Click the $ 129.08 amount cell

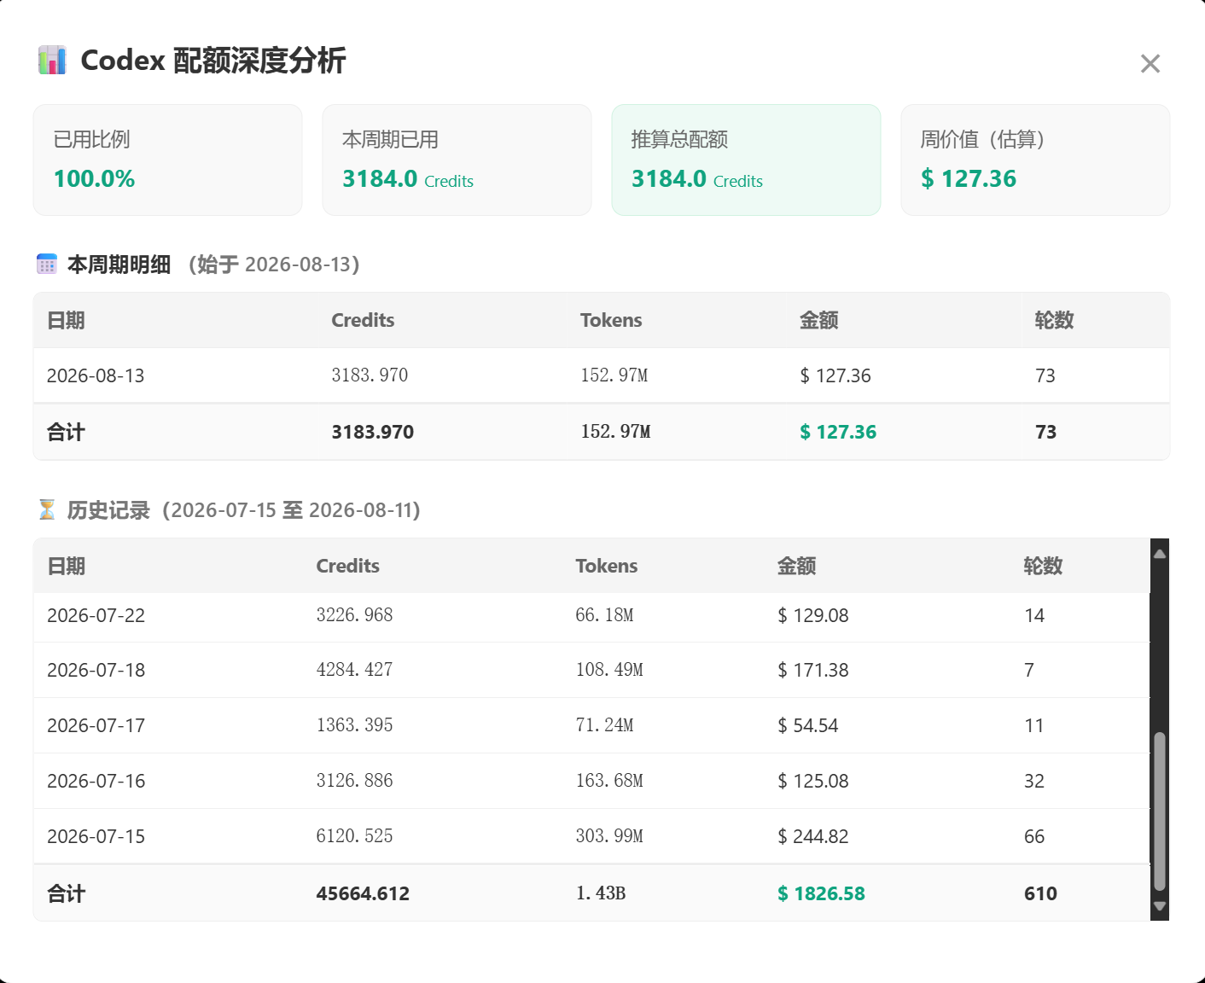(813, 616)
